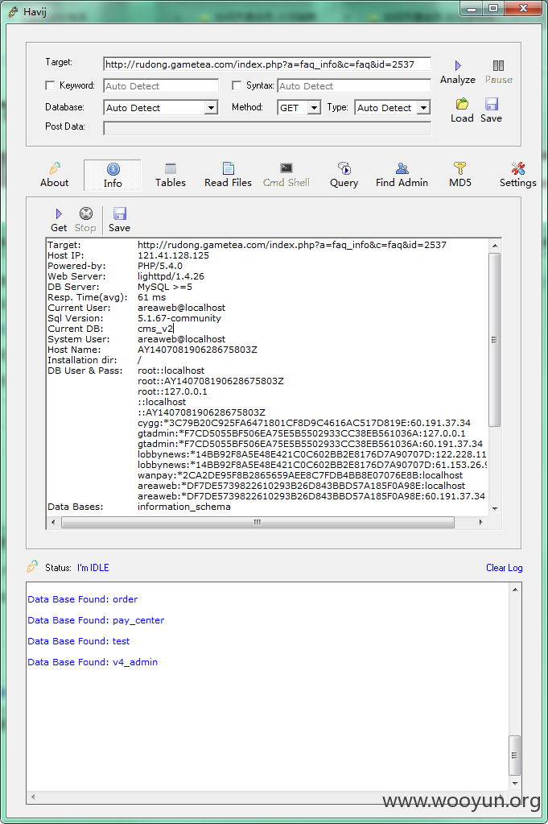Click the log panel scroll-down arrow

coord(515,783)
